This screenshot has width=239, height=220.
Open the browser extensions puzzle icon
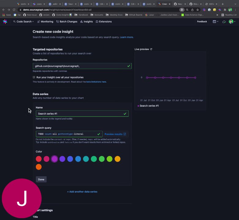225,10
